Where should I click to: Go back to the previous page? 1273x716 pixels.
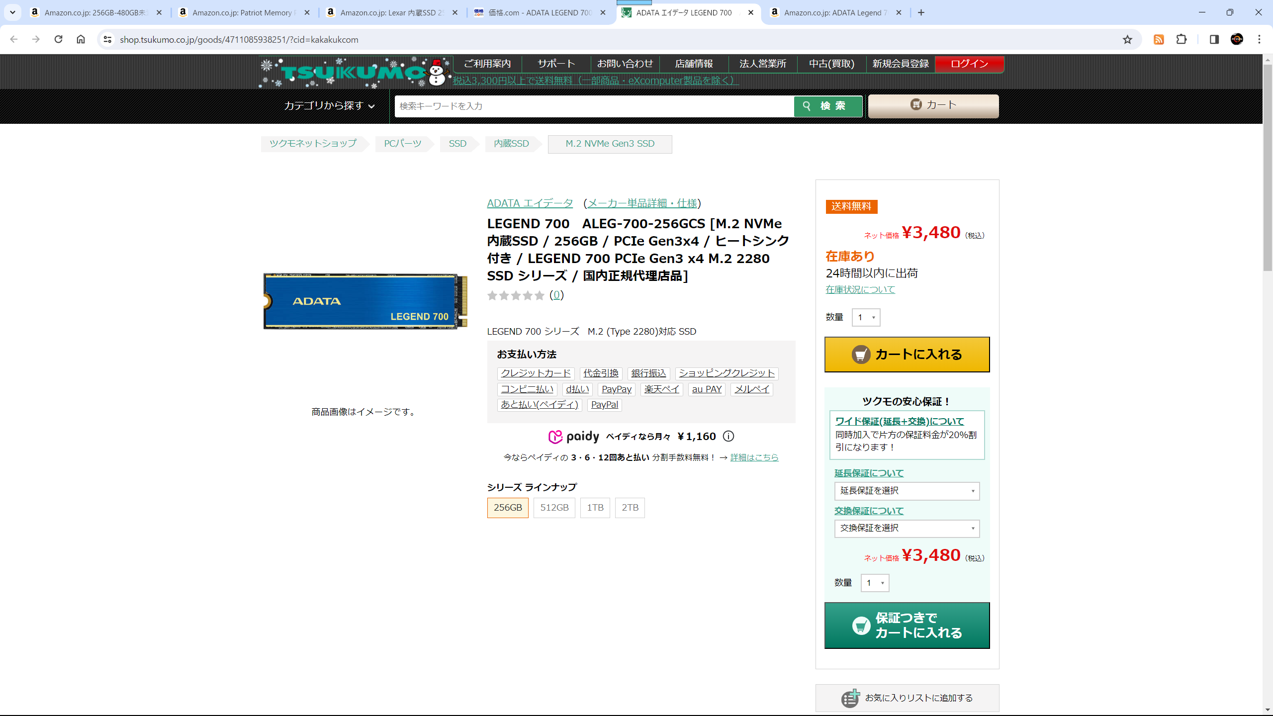click(14, 39)
